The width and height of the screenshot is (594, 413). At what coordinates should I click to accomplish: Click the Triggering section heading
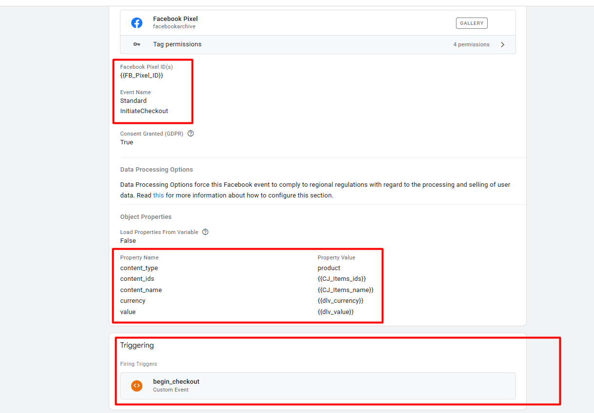137,345
